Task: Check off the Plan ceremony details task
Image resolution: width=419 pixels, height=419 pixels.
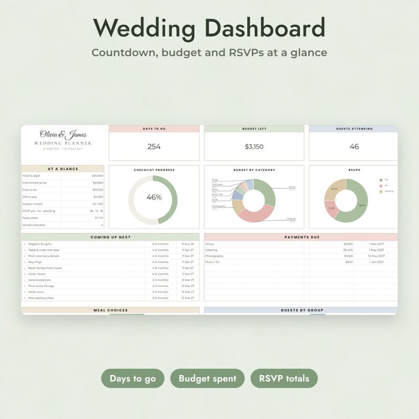Action: coord(25,256)
